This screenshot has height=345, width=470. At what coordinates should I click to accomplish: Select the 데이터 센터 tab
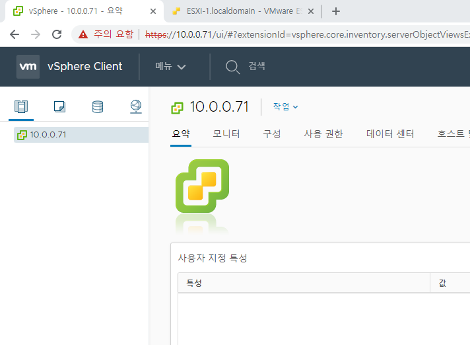(390, 134)
